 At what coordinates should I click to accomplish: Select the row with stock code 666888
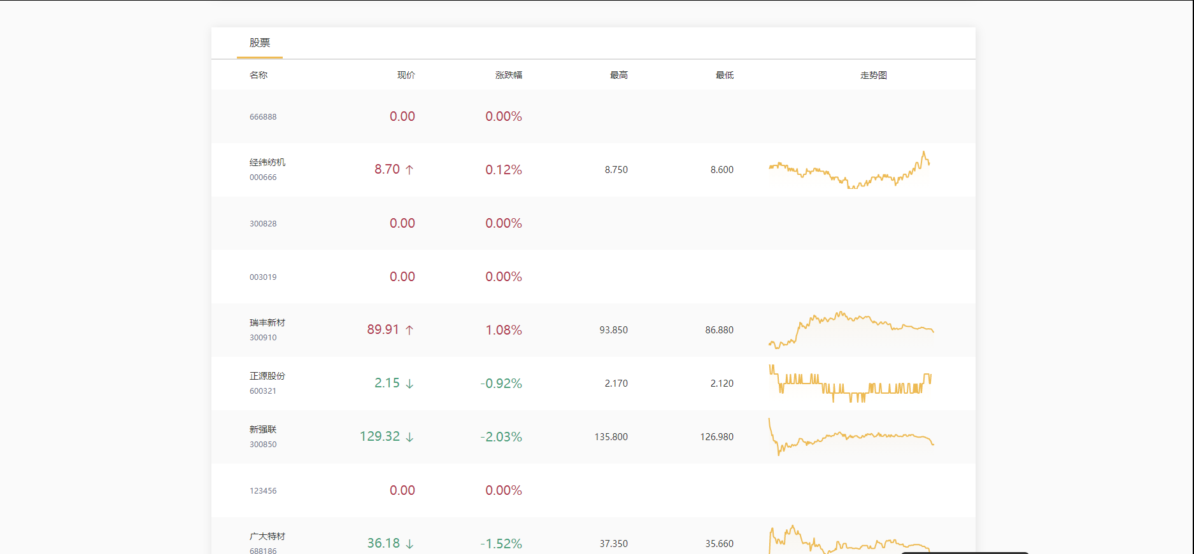tap(593, 116)
